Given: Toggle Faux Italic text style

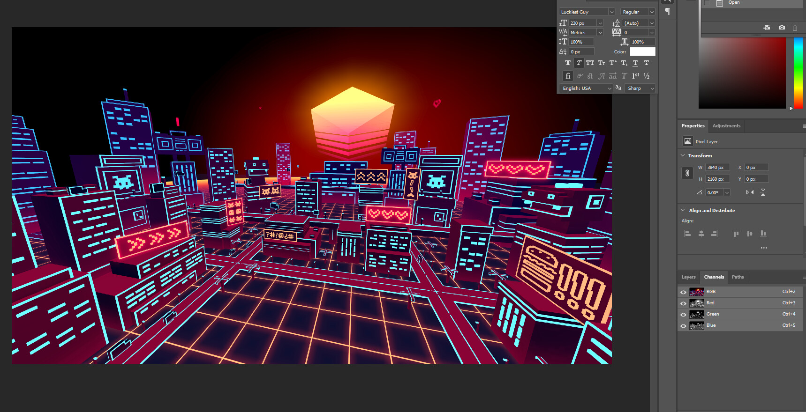Looking at the screenshot, I should click(x=579, y=63).
